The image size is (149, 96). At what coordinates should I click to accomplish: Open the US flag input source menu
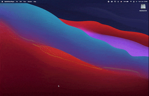coord(121,2)
